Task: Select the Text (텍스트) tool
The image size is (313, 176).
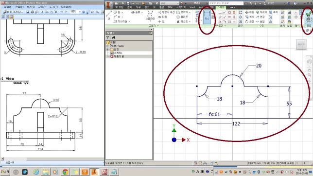Action: [x=182, y=21]
